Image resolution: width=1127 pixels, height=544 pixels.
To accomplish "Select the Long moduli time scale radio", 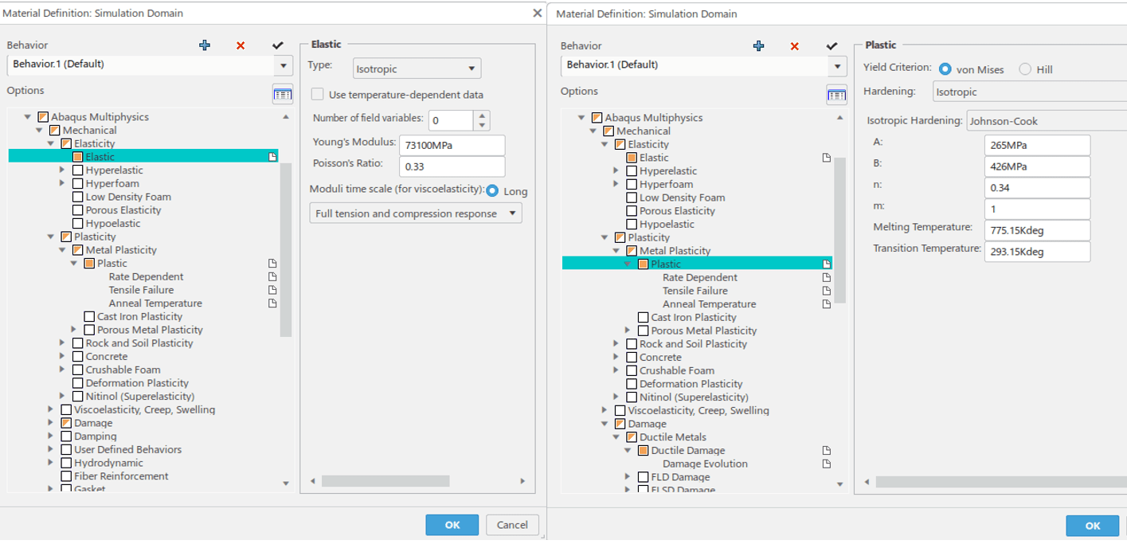I will pos(492,191).
